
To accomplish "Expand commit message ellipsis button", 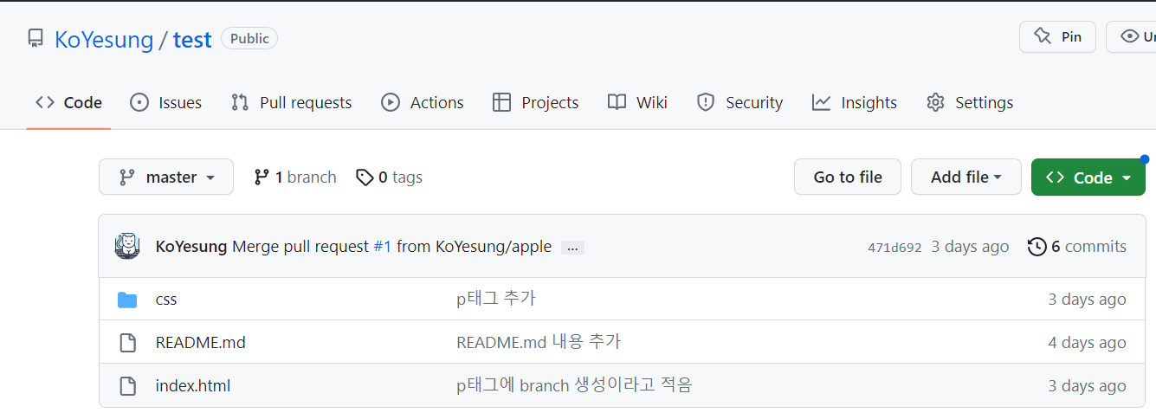I will (572, 248).
